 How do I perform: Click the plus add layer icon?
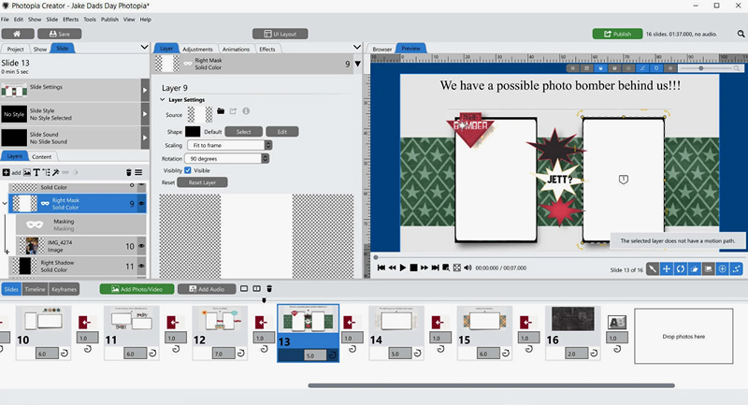coord(6,173)
